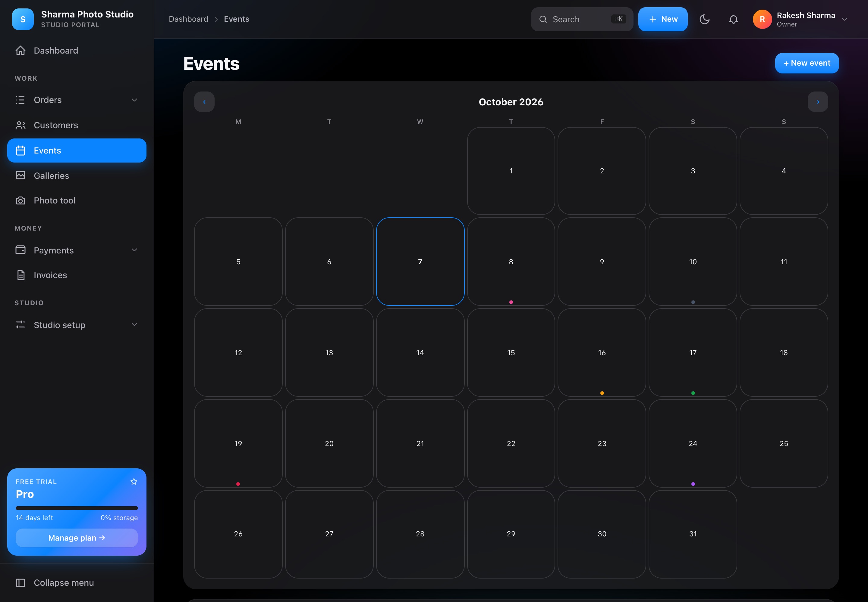Screen dimensions: 868x602
Task: Click the New event button
Action: coord(807,63)
